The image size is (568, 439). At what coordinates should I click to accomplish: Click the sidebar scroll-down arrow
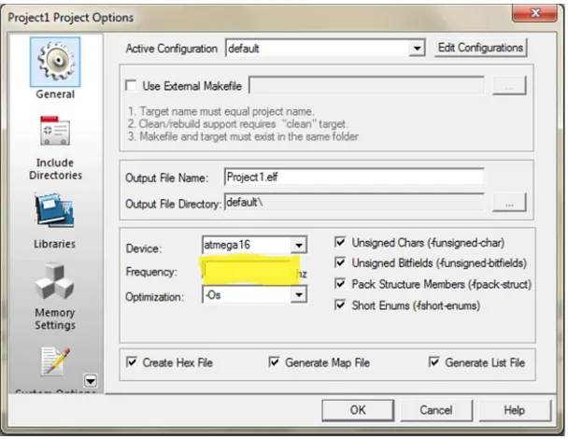91,381
